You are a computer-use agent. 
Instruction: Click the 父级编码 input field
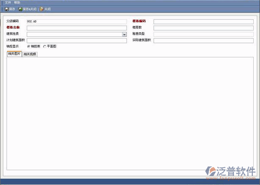tap(77, 21)
